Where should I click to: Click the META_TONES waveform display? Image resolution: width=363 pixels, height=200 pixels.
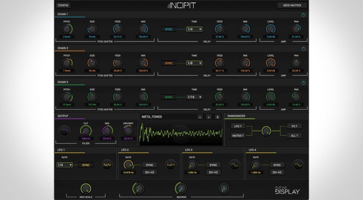point(181,134)
